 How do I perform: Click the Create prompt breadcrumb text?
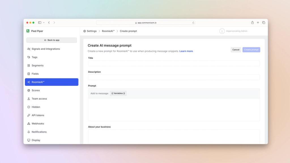tap(128, 31)
